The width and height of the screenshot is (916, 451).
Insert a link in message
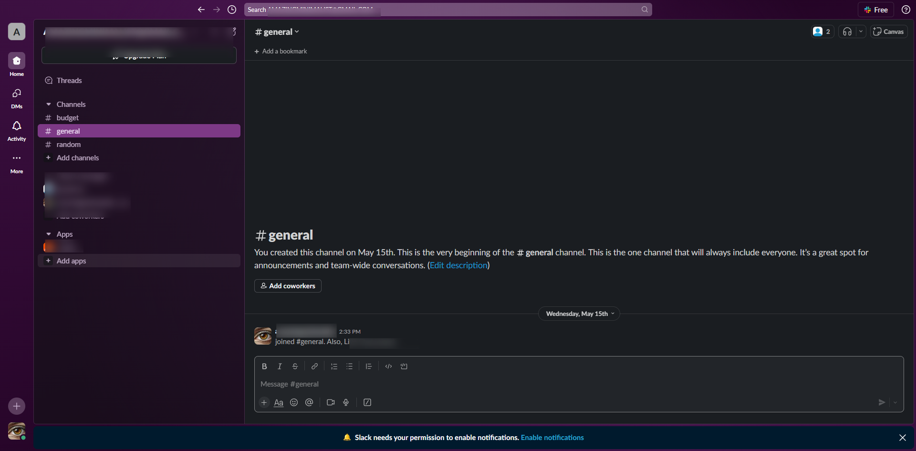[x=314, y=367]
